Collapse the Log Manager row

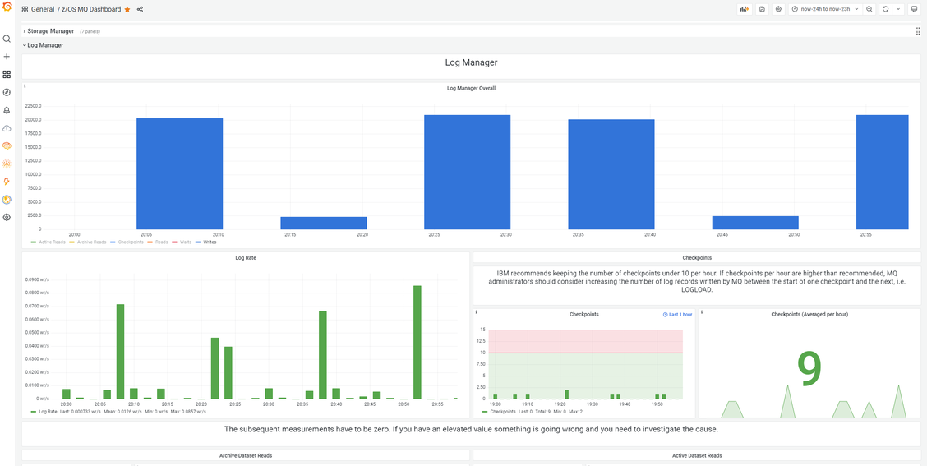[x=44, y=45]
